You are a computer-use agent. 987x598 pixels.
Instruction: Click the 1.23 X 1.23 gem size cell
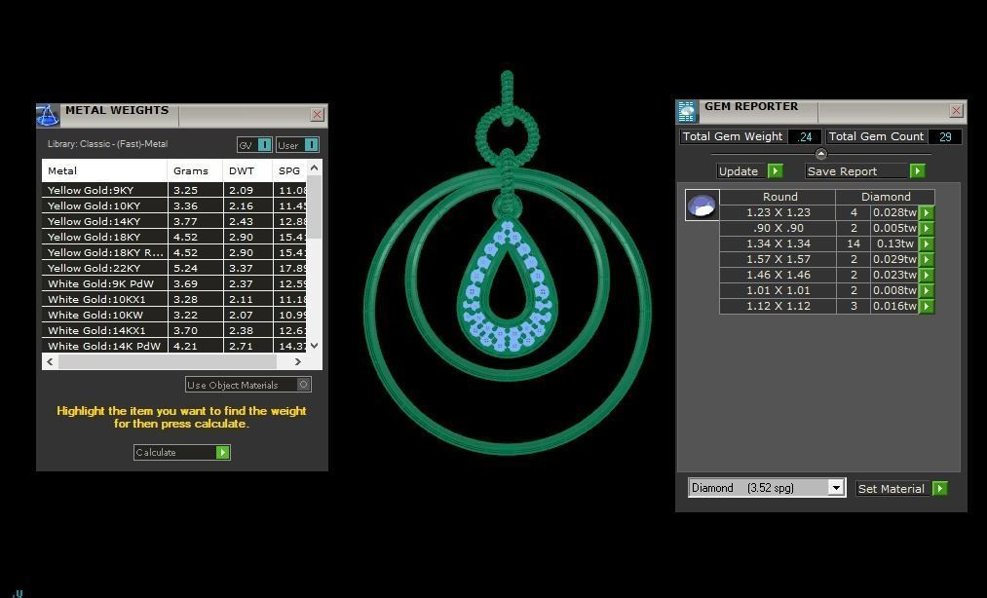click(778, 212)
